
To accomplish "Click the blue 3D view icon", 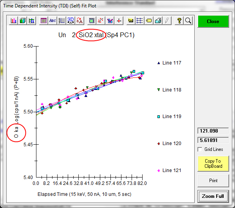I will point(70,21).
